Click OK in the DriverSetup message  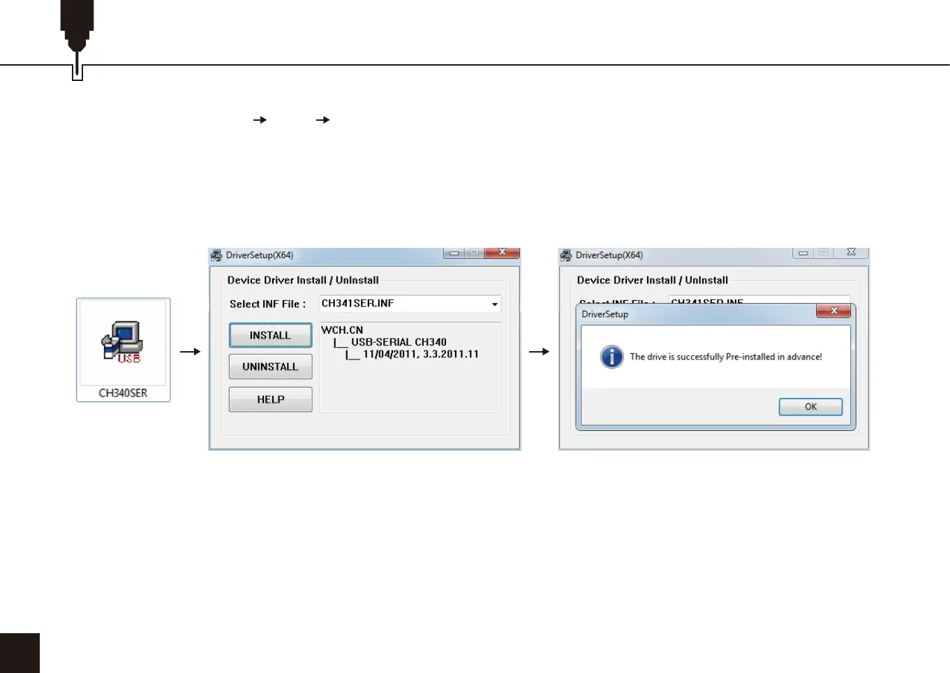(810, 406)
